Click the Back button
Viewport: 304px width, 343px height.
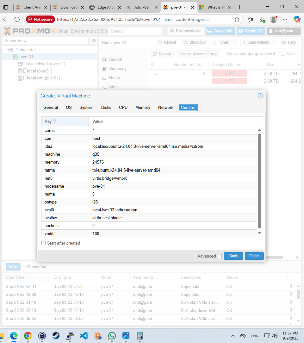click(233, 256)
